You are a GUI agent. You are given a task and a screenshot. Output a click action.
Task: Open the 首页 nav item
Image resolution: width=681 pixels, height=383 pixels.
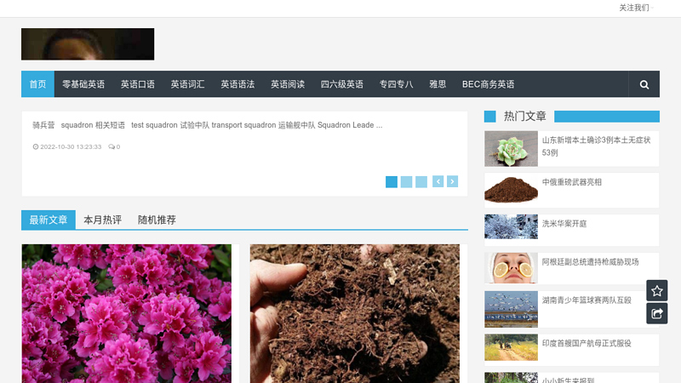(x=37, y=84)
